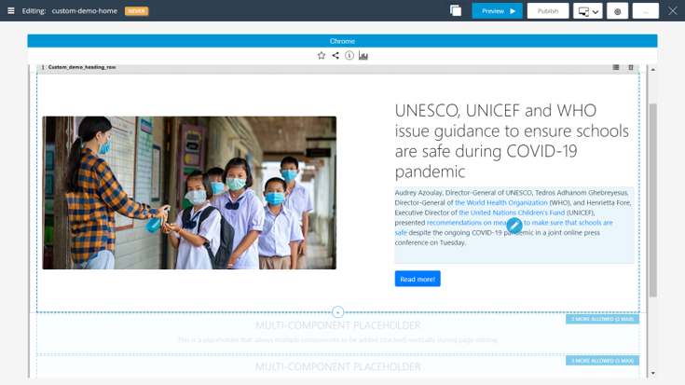This screenshot has height=385, width=685.
Task: Favorite the page with the star icon
Action: tap(322, 56)
